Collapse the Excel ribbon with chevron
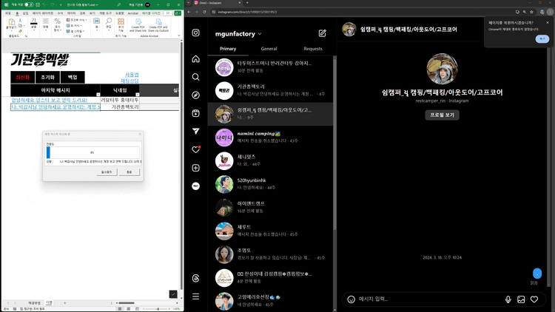The height and width of the screenshot is (312, 555). pos(179,35)
